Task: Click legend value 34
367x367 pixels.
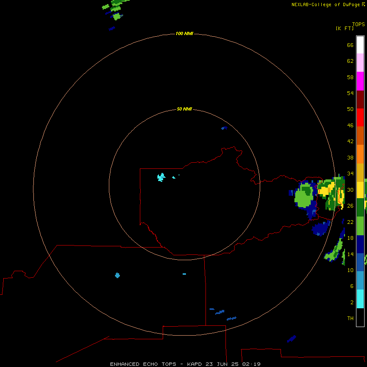Action: (x=350, y=174)
